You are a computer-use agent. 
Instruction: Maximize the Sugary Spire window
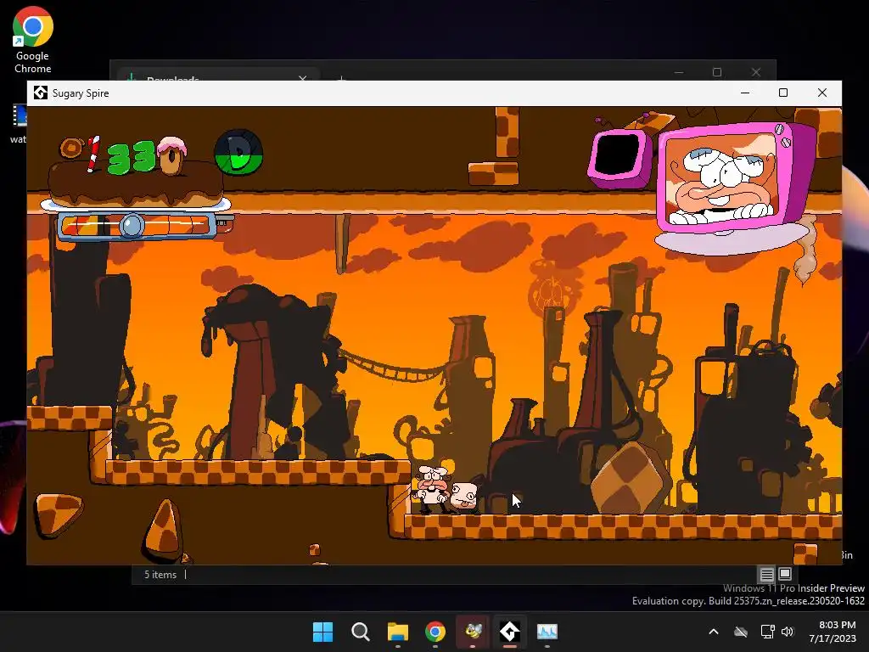pyautogui.click(x=783, y=93)
